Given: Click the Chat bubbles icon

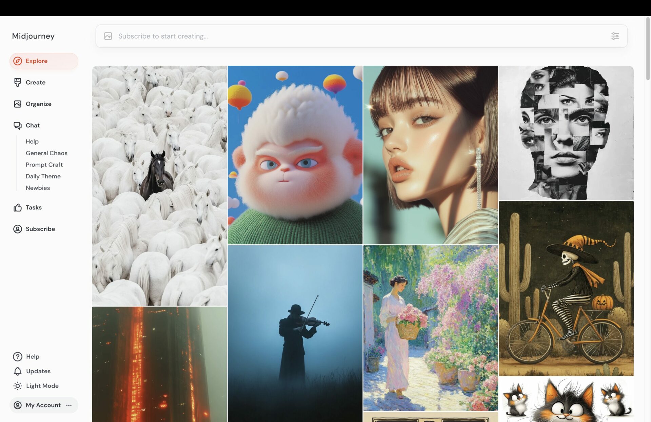Looking at the screenshot, I should pos(18,126).
